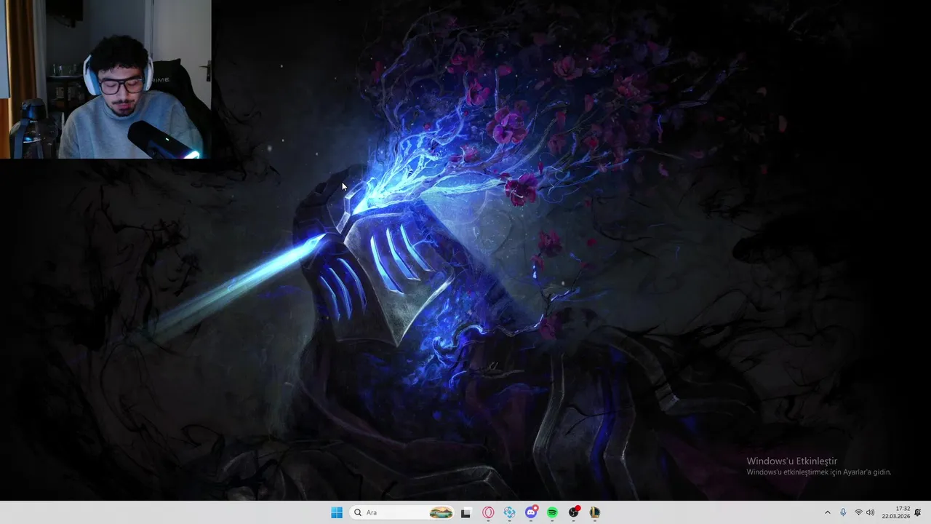Open the blue diamond app icon in taskbar
The height and width of the screenshot is (524, 931).
(510, 512)
